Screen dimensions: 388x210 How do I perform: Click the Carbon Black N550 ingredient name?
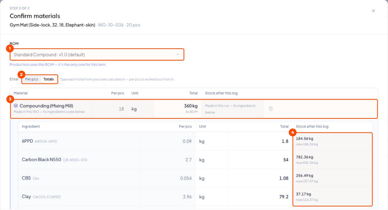(41, 160)
